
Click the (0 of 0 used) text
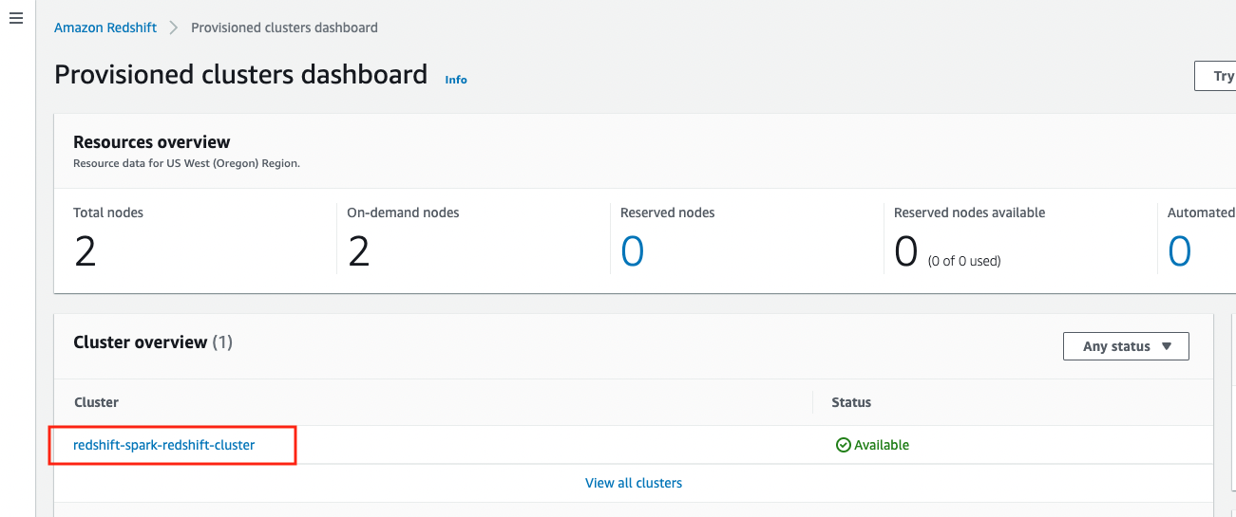coord(964,261)
